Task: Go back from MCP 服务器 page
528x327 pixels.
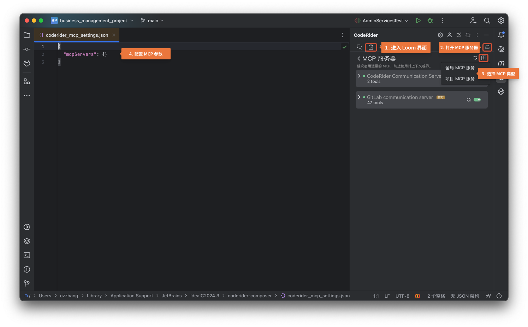Action: click(359, 58)
